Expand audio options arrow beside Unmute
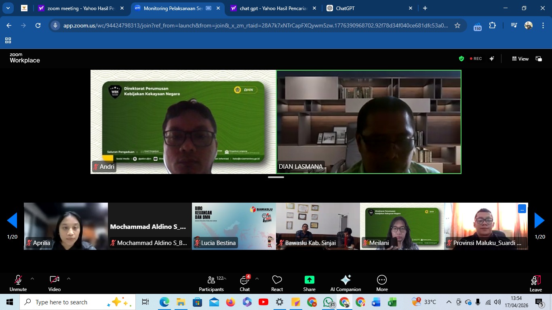552x310 pixels. (x=32, y=279)
